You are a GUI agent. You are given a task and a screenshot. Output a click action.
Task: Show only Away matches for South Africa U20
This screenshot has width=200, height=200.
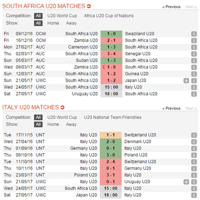point(71,23)
